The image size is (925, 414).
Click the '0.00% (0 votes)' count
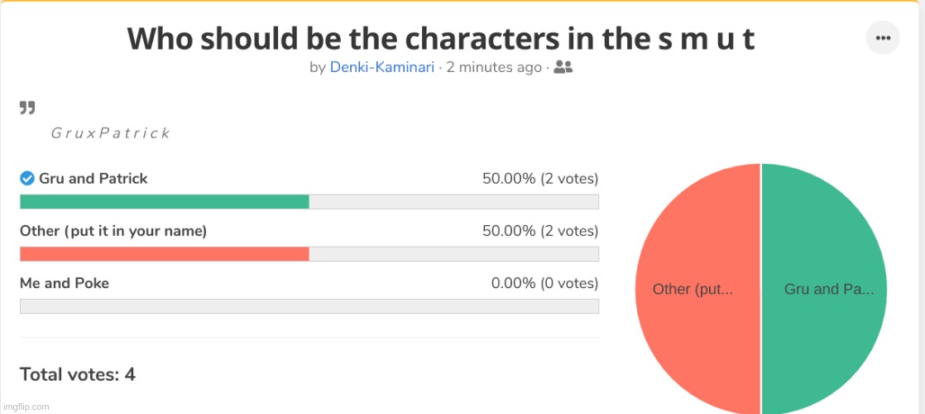(x=544, y=283)
